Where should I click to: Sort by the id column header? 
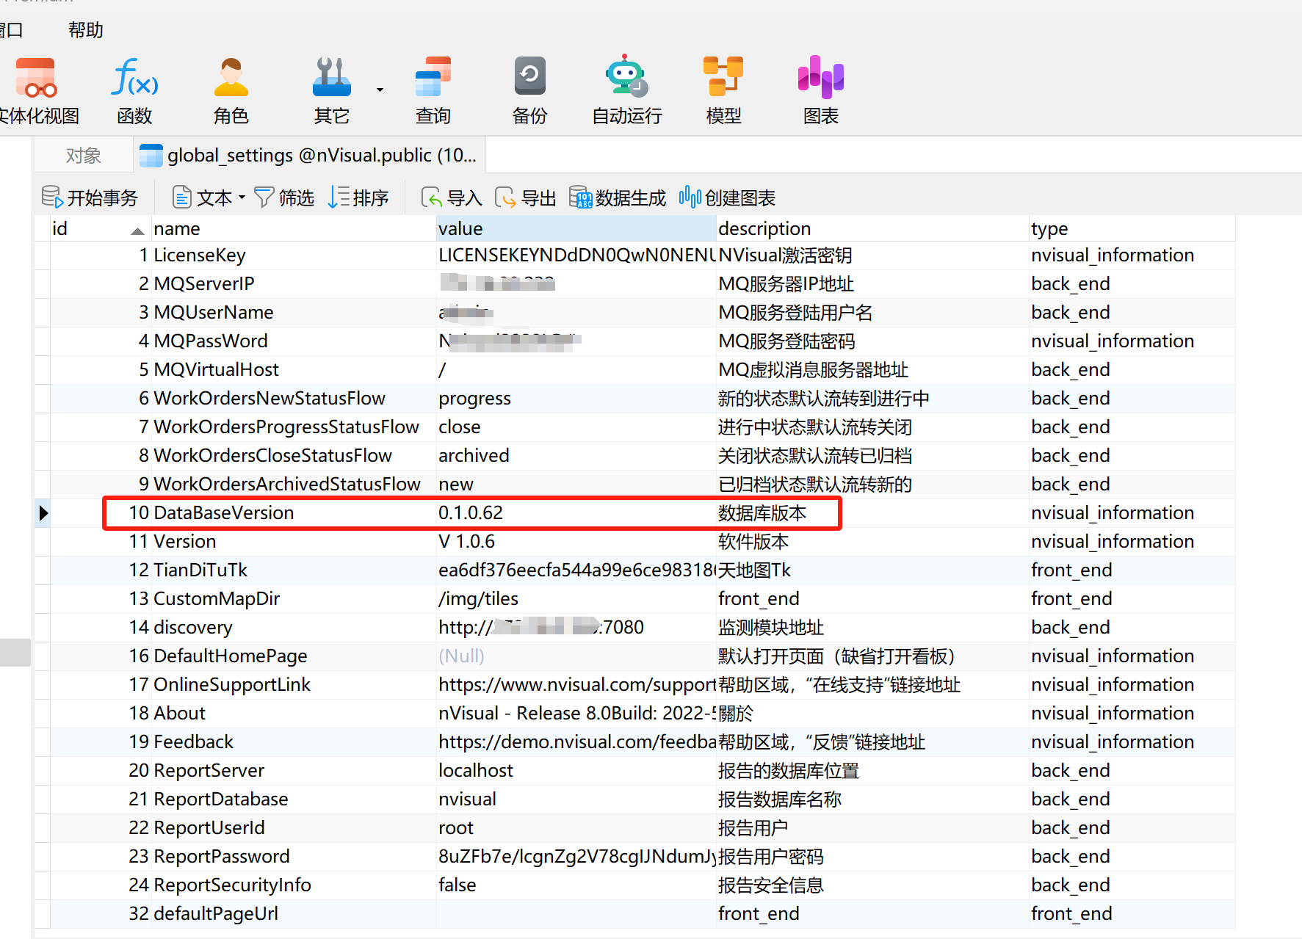click(100, 229)
